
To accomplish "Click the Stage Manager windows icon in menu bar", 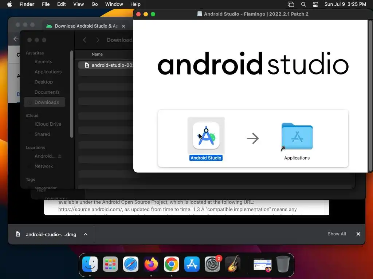I will tap(291, 4).
